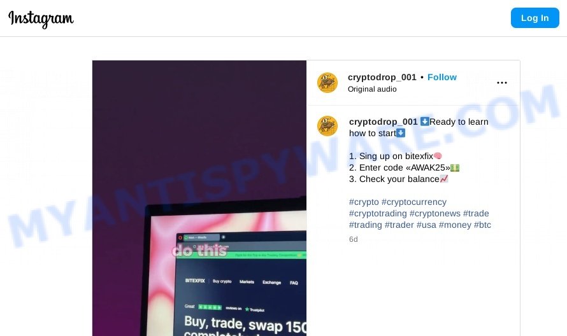
Task: Play the Bitexfix reel video
Action: (x=199, y=198)
